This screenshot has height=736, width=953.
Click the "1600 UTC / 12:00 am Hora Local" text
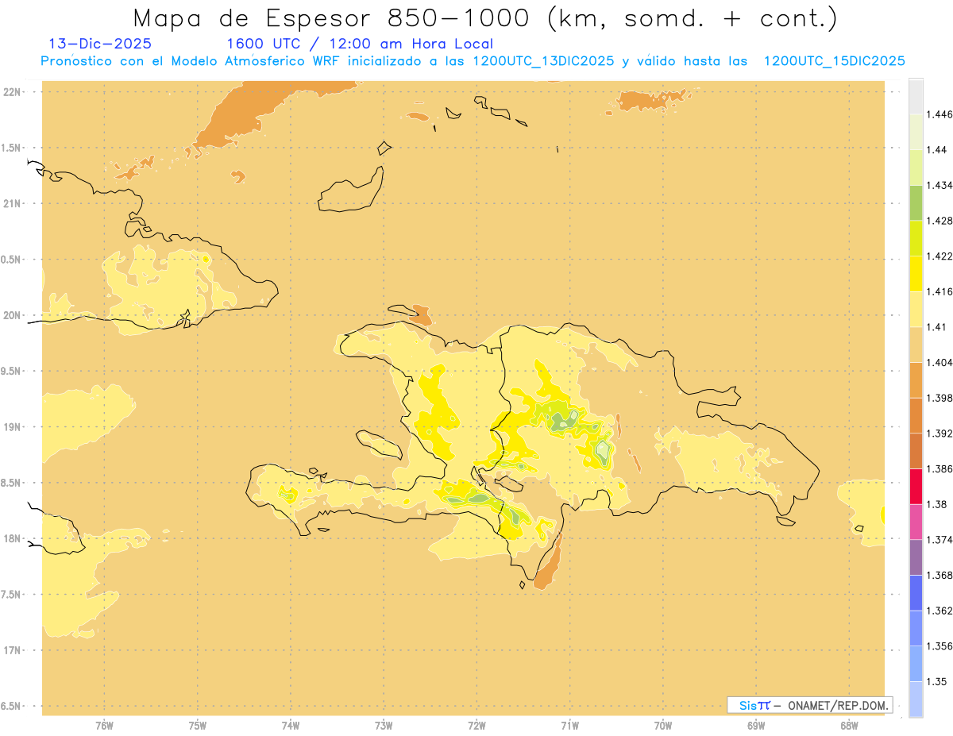[360, 44]
